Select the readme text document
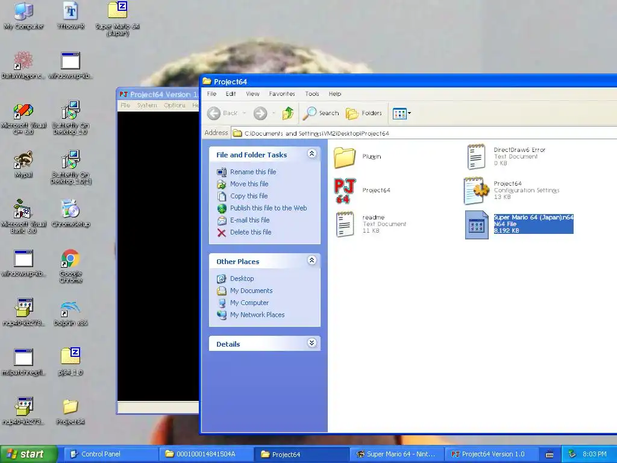This screenshot has height=463, width=617. coord(371,224)
